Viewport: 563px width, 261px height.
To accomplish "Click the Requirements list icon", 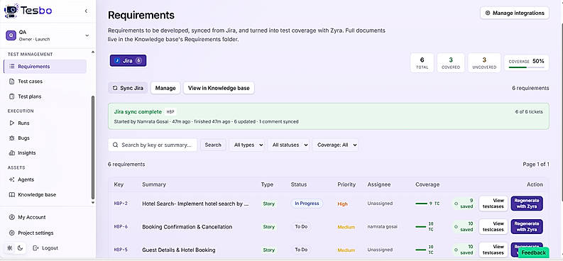I will pyautogui.click(x=11, y=67).
